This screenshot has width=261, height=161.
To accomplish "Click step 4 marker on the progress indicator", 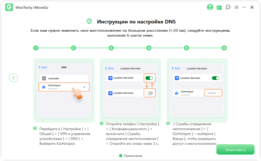I will [x=149, y=48].
